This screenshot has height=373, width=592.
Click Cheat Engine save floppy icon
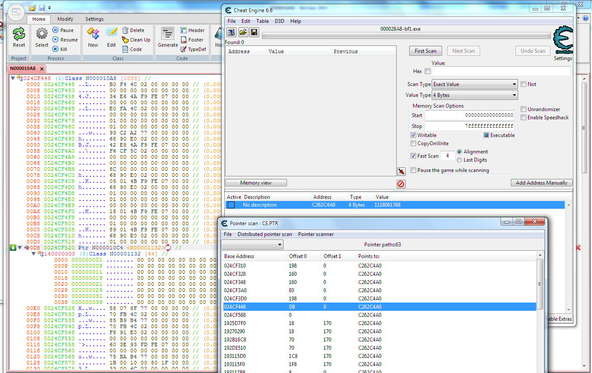(x=254, y=32)
